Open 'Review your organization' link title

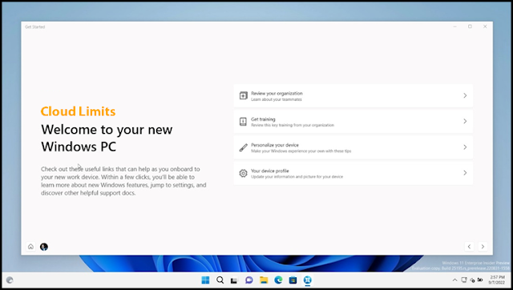click(277, 93)
